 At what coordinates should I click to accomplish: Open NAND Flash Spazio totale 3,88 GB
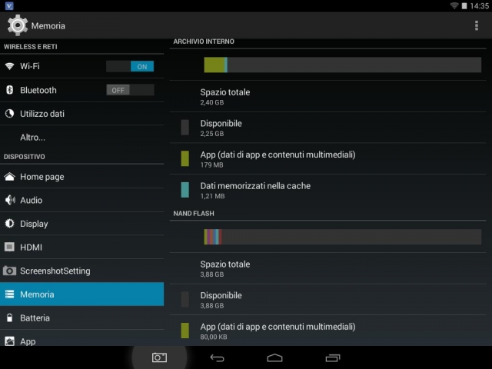click(328, 268)
